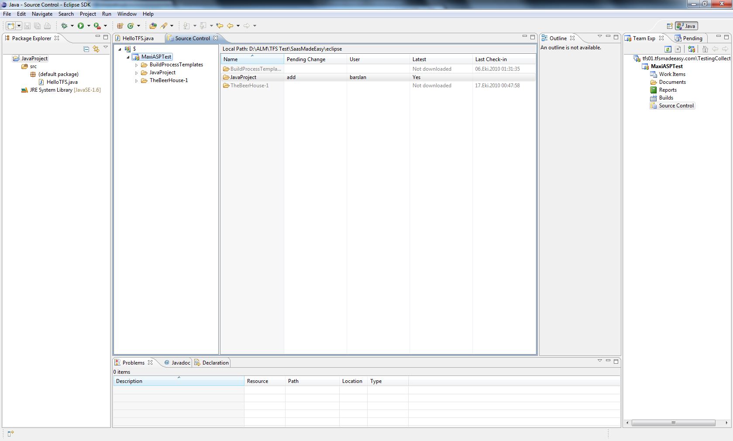This screenshot has height=441, width=733.
Task: Toggle Link with Editor in Package Explorer
Action: click(x=96, y=49)
